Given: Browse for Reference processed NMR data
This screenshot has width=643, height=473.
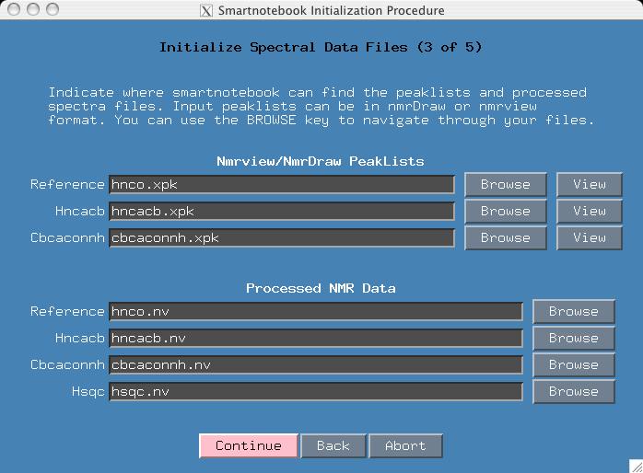Looking at the screenshot, I should coord(573,311).
